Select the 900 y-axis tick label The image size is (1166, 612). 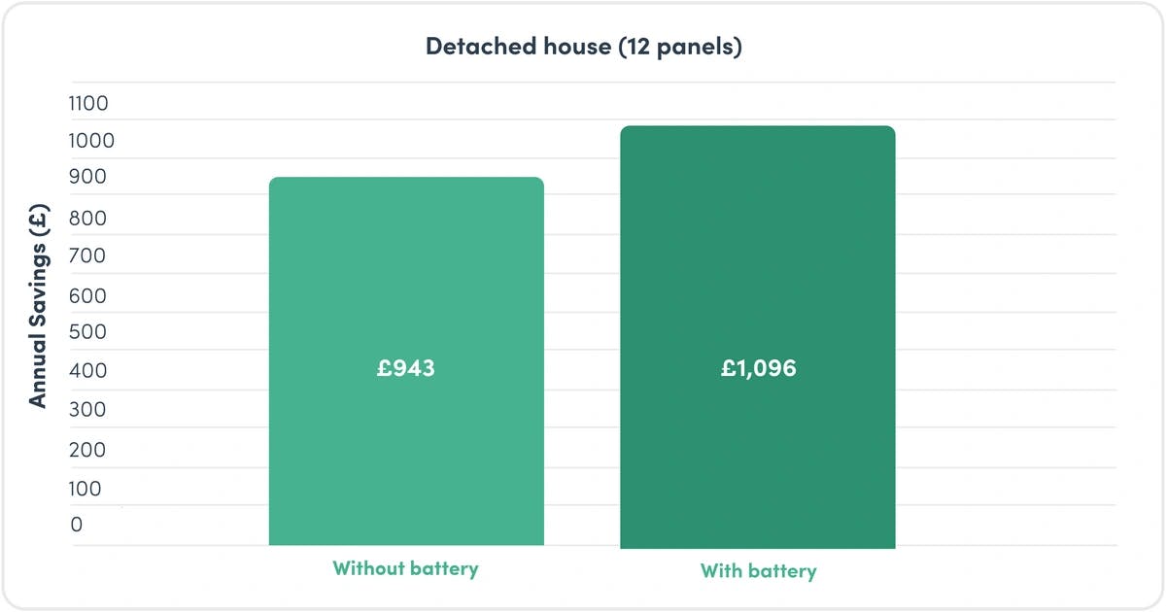(87, 177)
